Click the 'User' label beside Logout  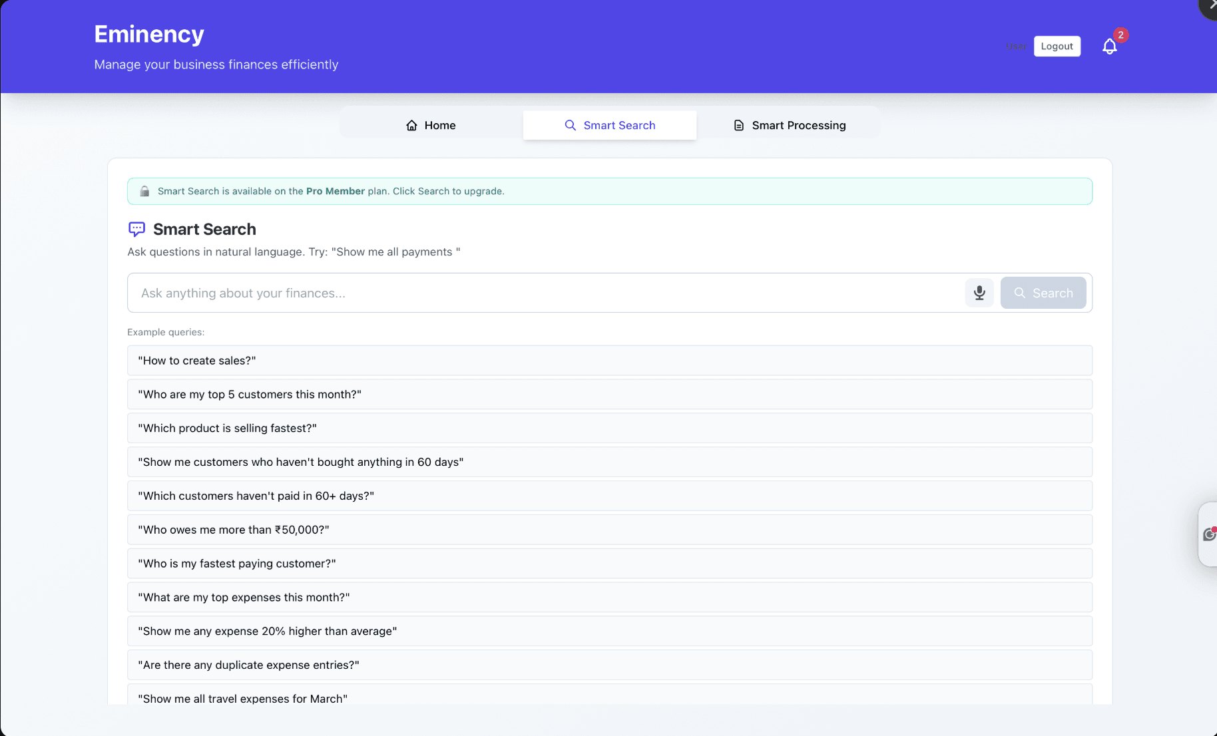point(1016,47)
